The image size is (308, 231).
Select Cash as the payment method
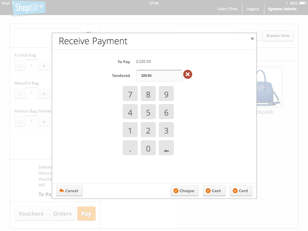214,190
